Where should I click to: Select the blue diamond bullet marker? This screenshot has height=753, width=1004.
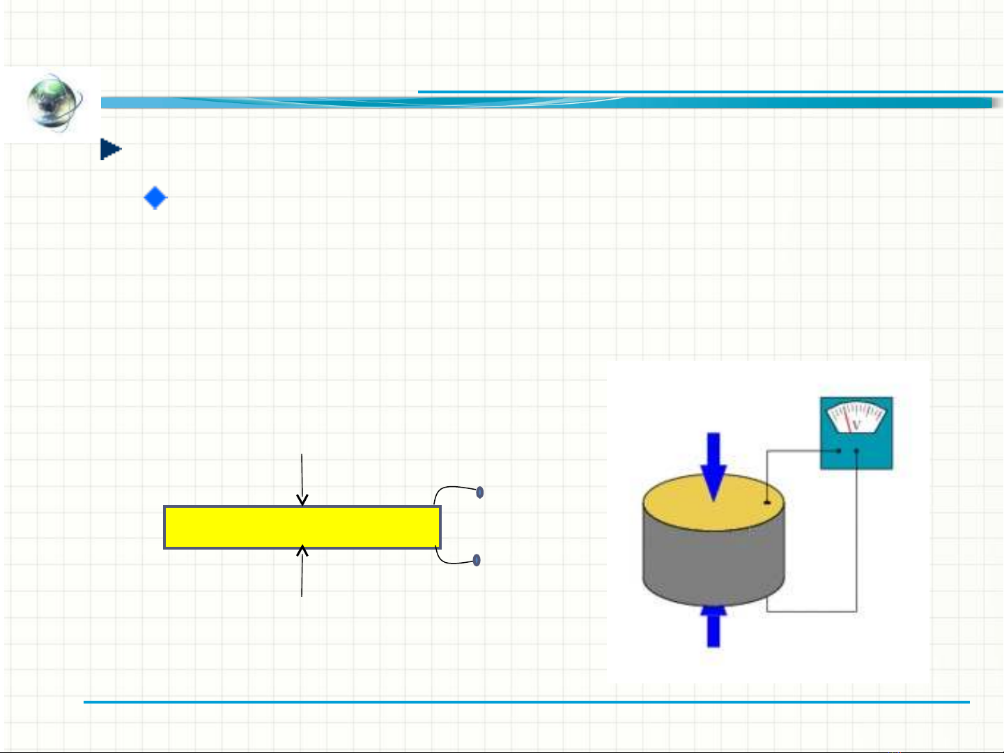coord(155,199)
